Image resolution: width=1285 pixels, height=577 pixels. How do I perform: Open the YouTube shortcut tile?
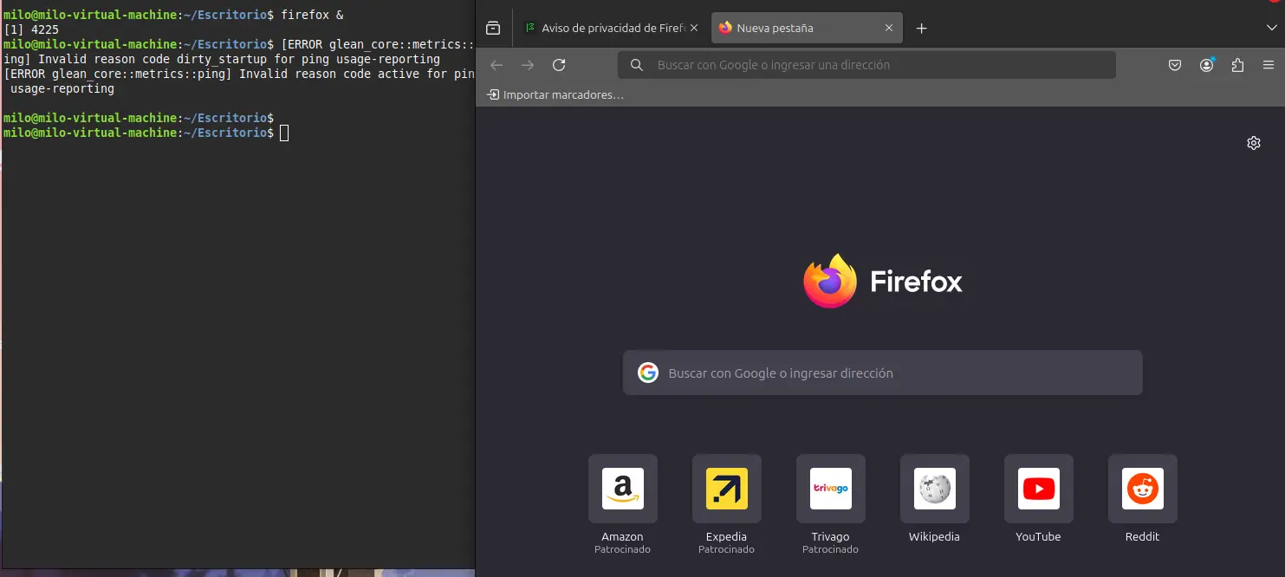[x=1038, y=489]
